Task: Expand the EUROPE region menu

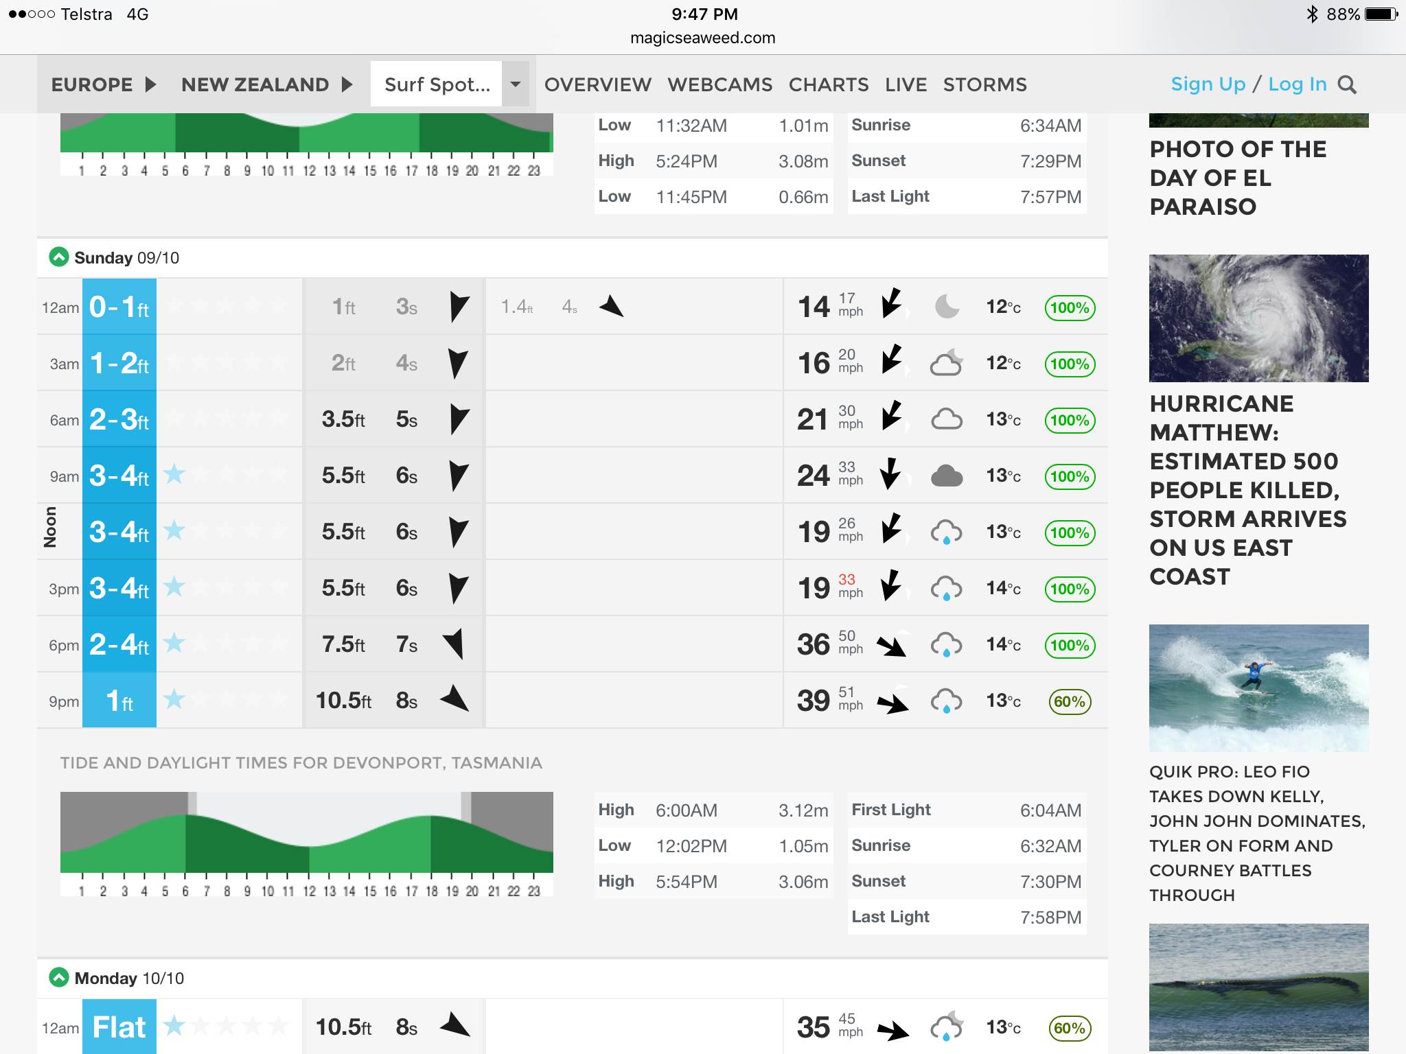Action: 103,84
